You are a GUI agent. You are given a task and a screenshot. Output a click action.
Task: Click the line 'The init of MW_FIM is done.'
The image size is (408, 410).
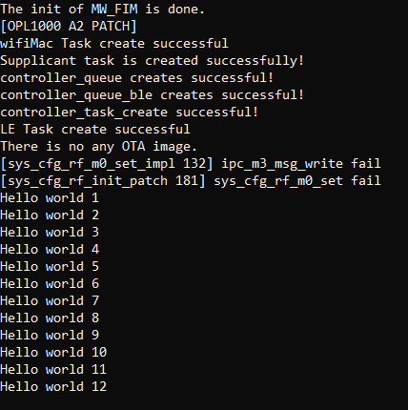point(102,9)
